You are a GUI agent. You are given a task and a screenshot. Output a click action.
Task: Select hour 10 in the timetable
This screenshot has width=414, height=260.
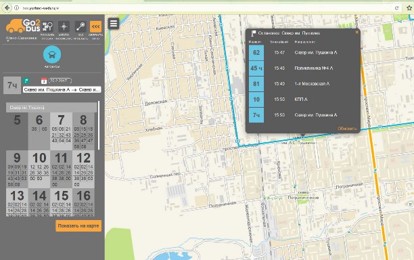pyautogui.click(x=39, y=169)
